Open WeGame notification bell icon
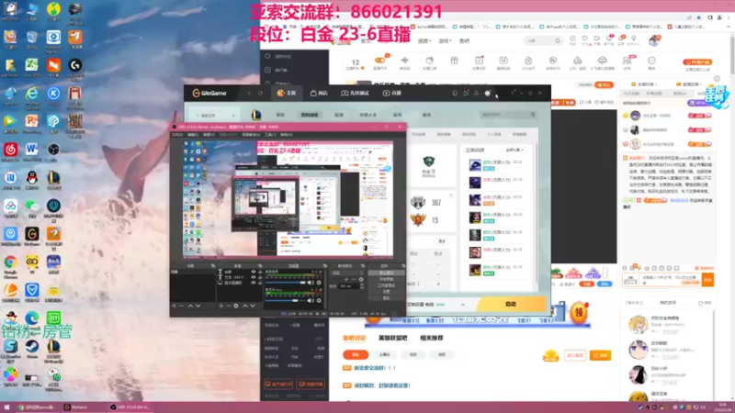735x413 pixels. [455, 94]
